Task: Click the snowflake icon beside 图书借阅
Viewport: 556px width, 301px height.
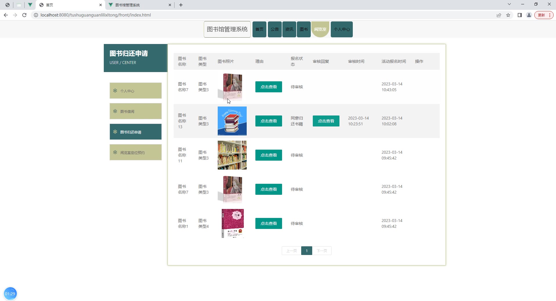Action: (x=115, y=111)
